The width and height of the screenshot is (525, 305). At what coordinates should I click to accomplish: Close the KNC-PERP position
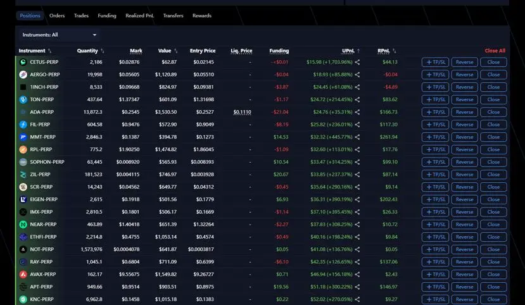pyautogui.click(x=493, y=299)
